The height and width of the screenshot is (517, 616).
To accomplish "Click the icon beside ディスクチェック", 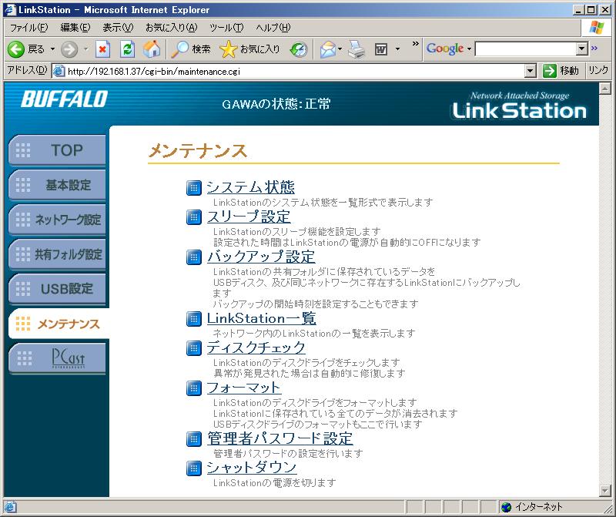I will [194, 348].
